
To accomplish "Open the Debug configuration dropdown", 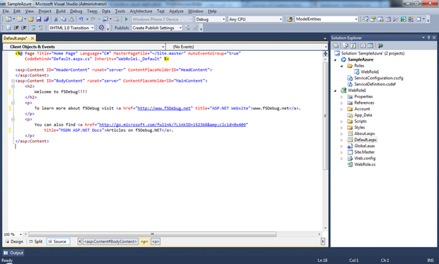I will 224,20.
